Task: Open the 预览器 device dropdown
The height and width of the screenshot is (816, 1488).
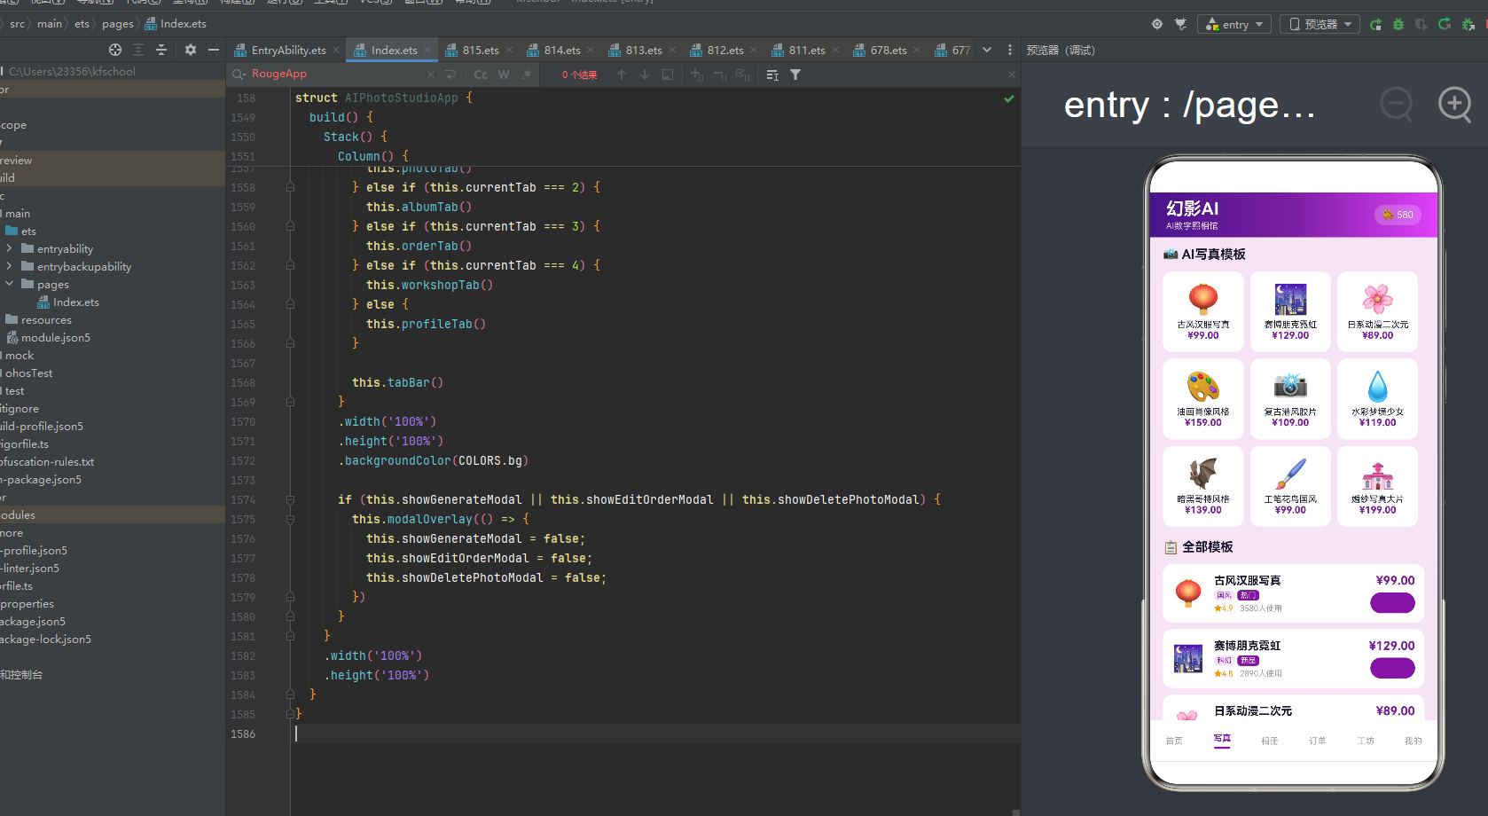Action: (1320, 24)
